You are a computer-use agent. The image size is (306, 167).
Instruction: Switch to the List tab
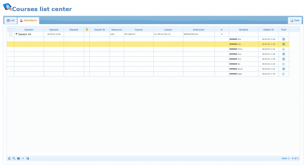click(10, 20)
